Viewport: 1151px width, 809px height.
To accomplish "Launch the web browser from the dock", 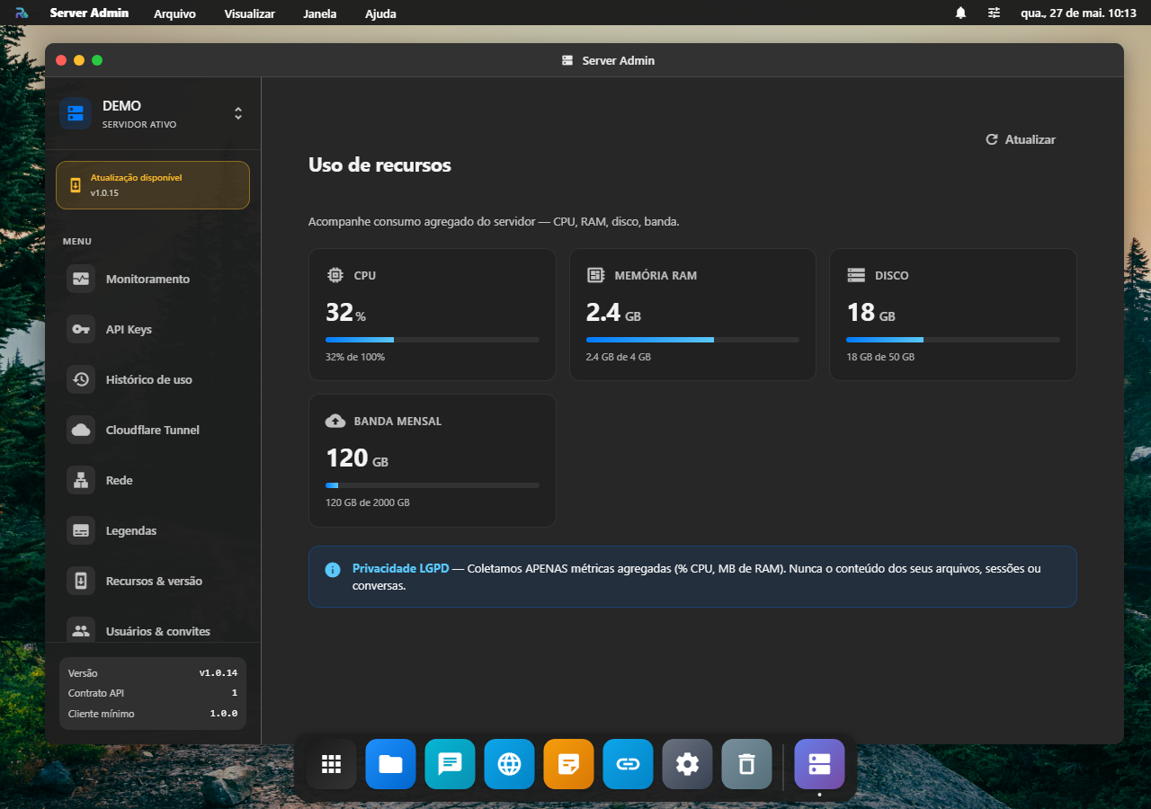I will pyautogui.click(x=509, y=764).
